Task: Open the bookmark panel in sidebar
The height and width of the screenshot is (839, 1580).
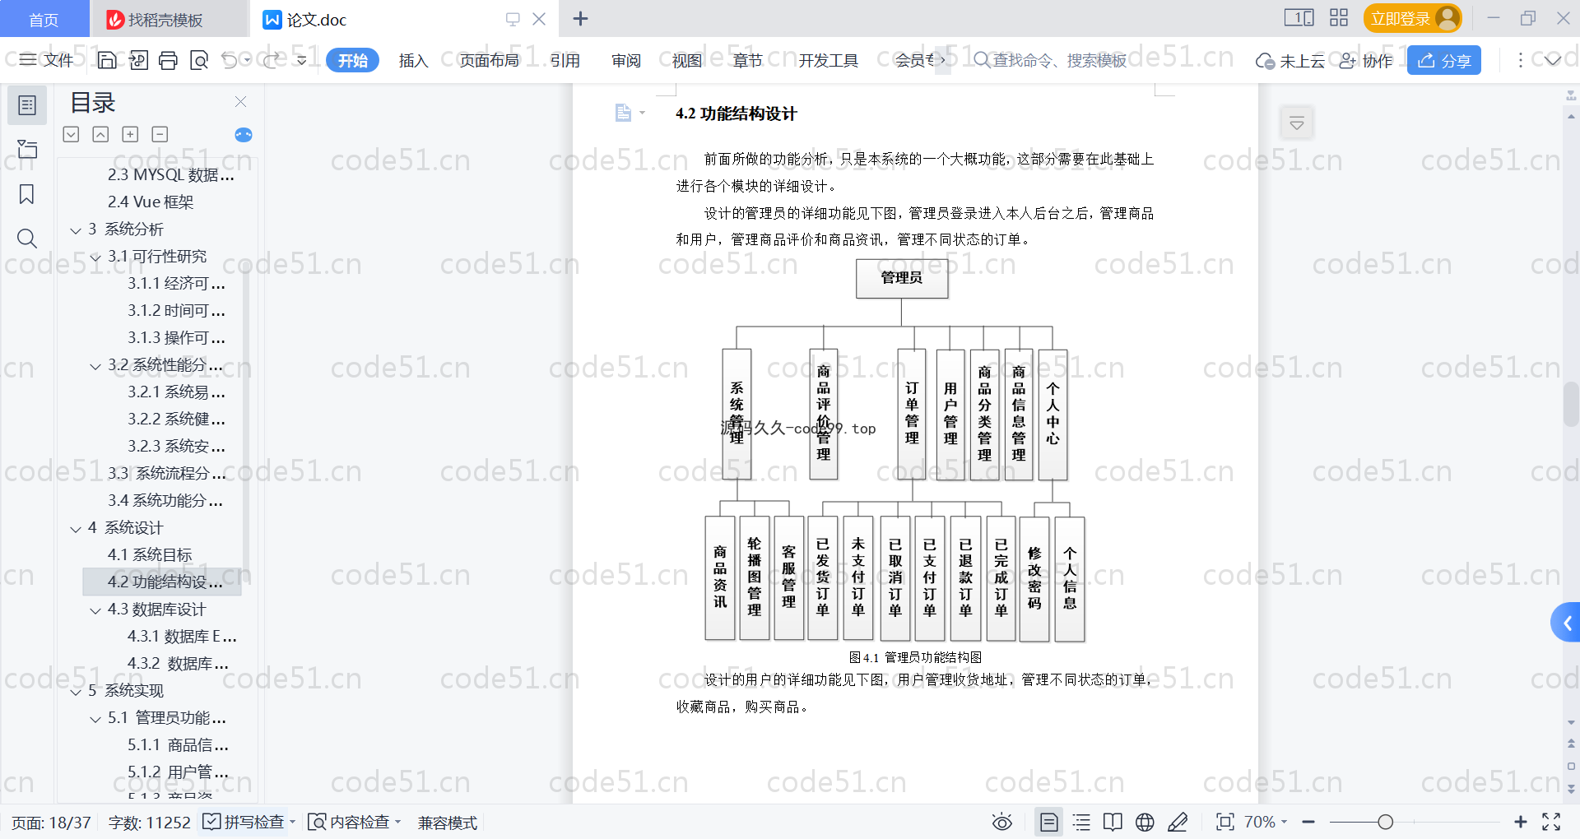Action: [26, 194]
